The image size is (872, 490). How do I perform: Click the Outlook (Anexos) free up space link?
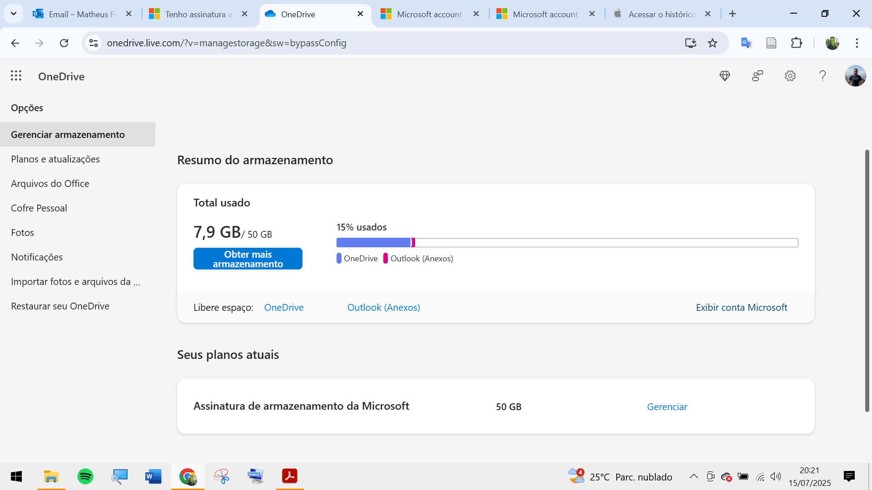click(384, 308)
